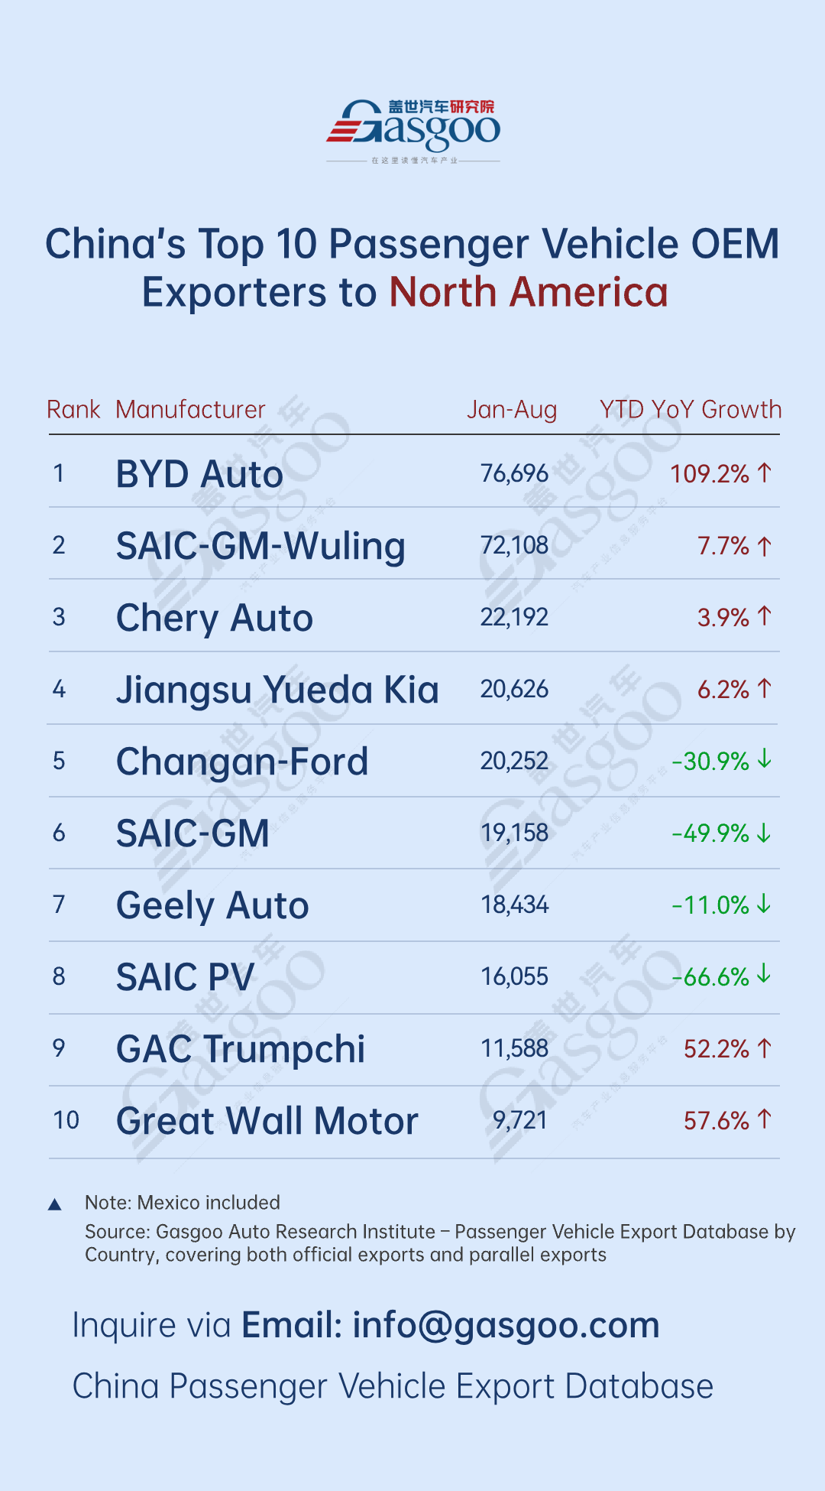Open the info@gasgoo.com email link
Screen dimensions: 825x1491
[x=506, y=1325]
